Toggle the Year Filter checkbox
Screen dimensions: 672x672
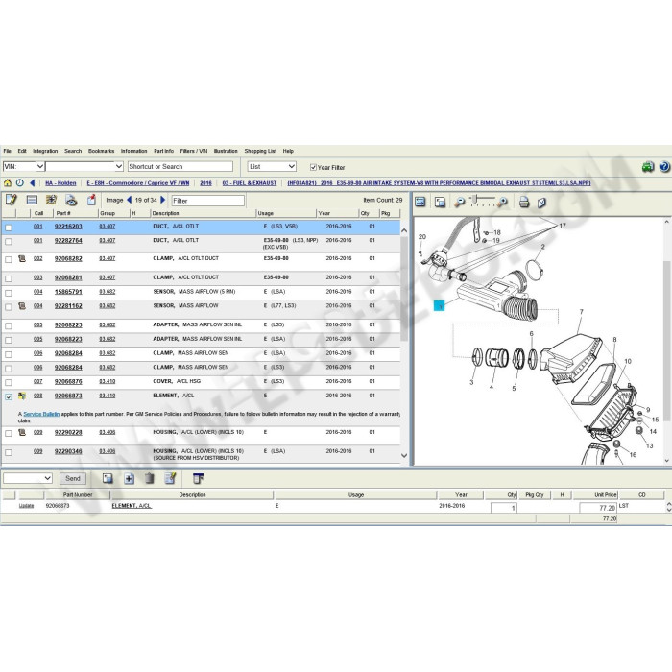click(313, 167)
